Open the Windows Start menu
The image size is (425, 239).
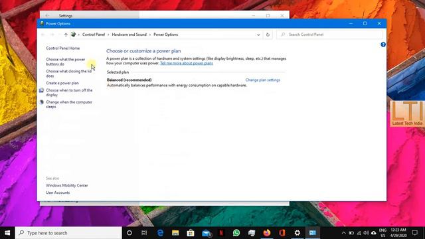tap(7, 233)
